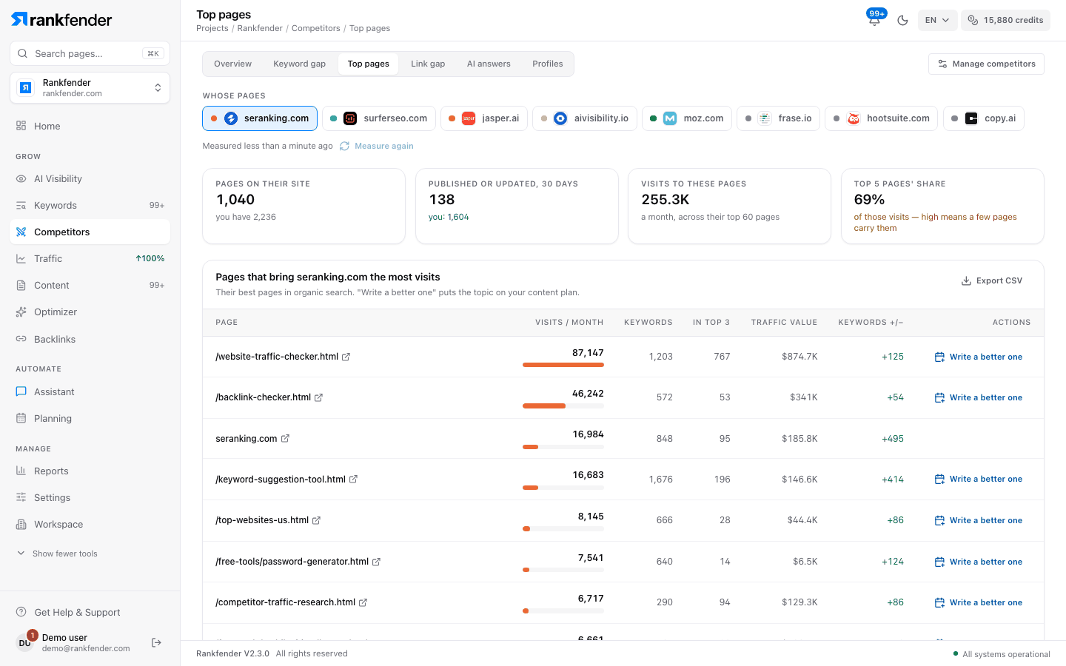The image size is (1066, 666).
Task: Switch to the Keyword gap tab
Action: click(299, 64)
